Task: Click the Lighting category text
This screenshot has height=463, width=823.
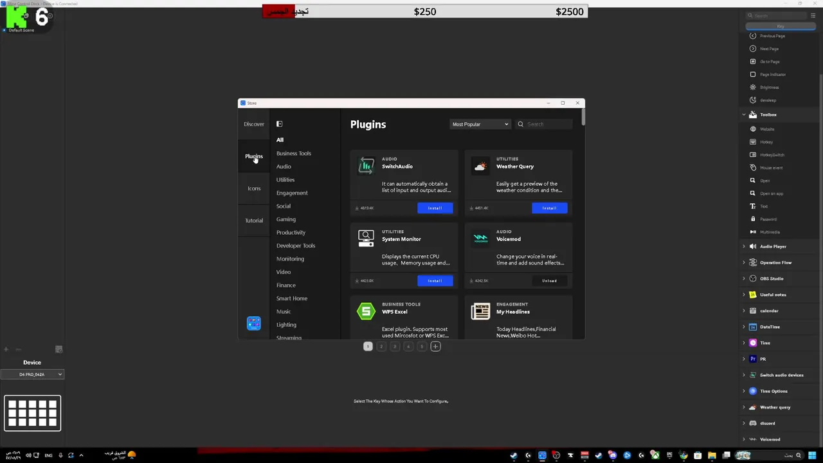Action: 286,325
